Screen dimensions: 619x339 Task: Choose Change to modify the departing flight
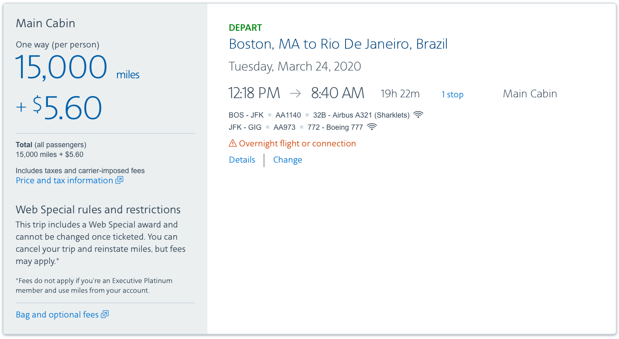click(288, 160)
